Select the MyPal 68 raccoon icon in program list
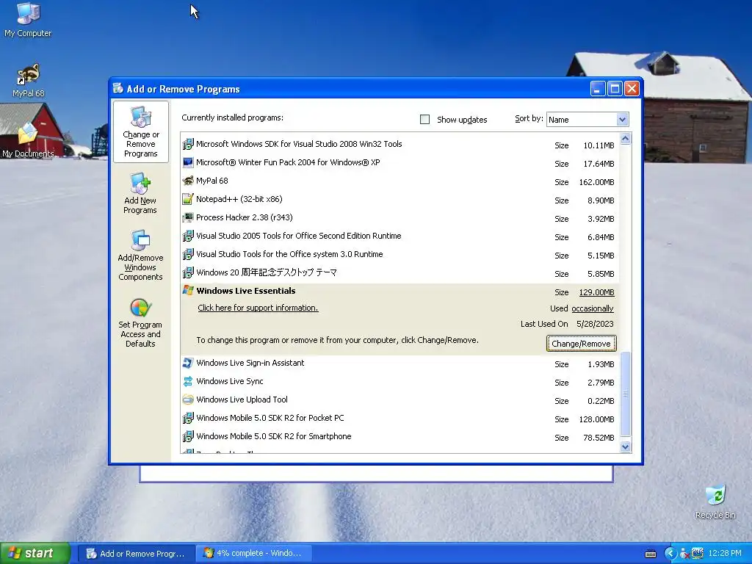 click(x=188, y=181)
